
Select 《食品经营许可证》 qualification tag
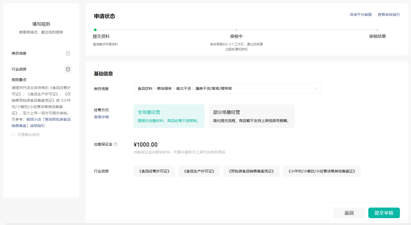pos(154,171)
